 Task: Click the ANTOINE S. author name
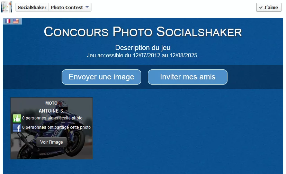[52, 111]
